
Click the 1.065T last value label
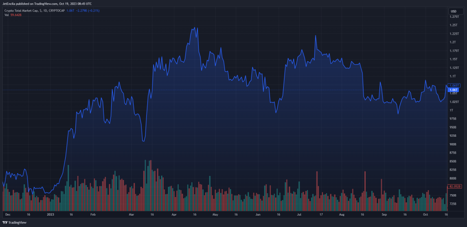[454, 86]
